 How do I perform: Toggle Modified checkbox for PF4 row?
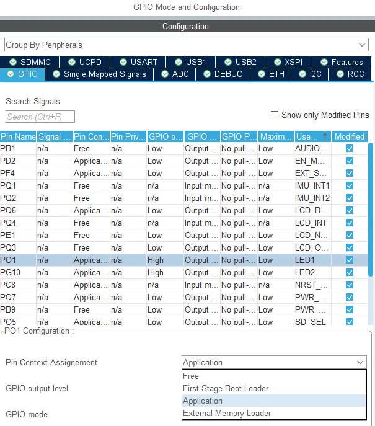click(x=350, y=173)
